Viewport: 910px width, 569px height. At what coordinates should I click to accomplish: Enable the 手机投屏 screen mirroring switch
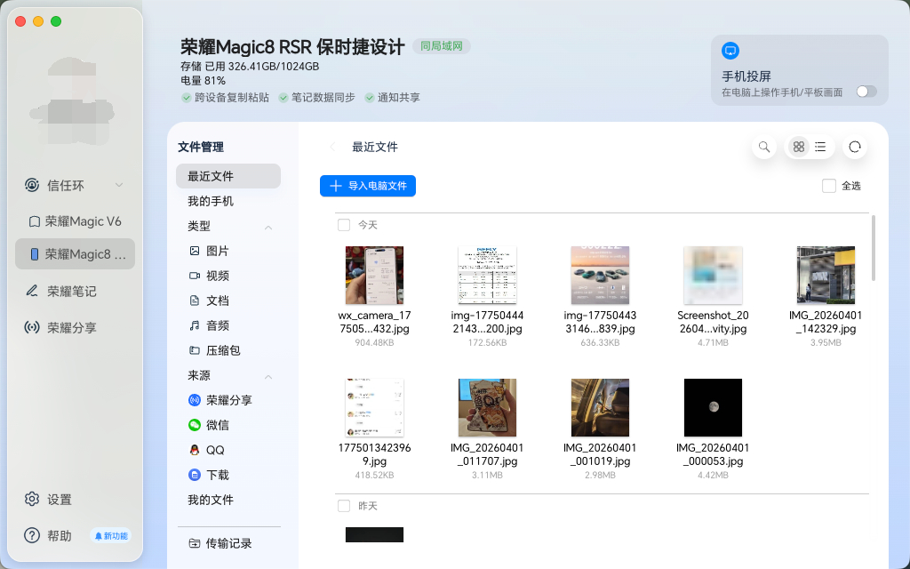tap(866, 91)
